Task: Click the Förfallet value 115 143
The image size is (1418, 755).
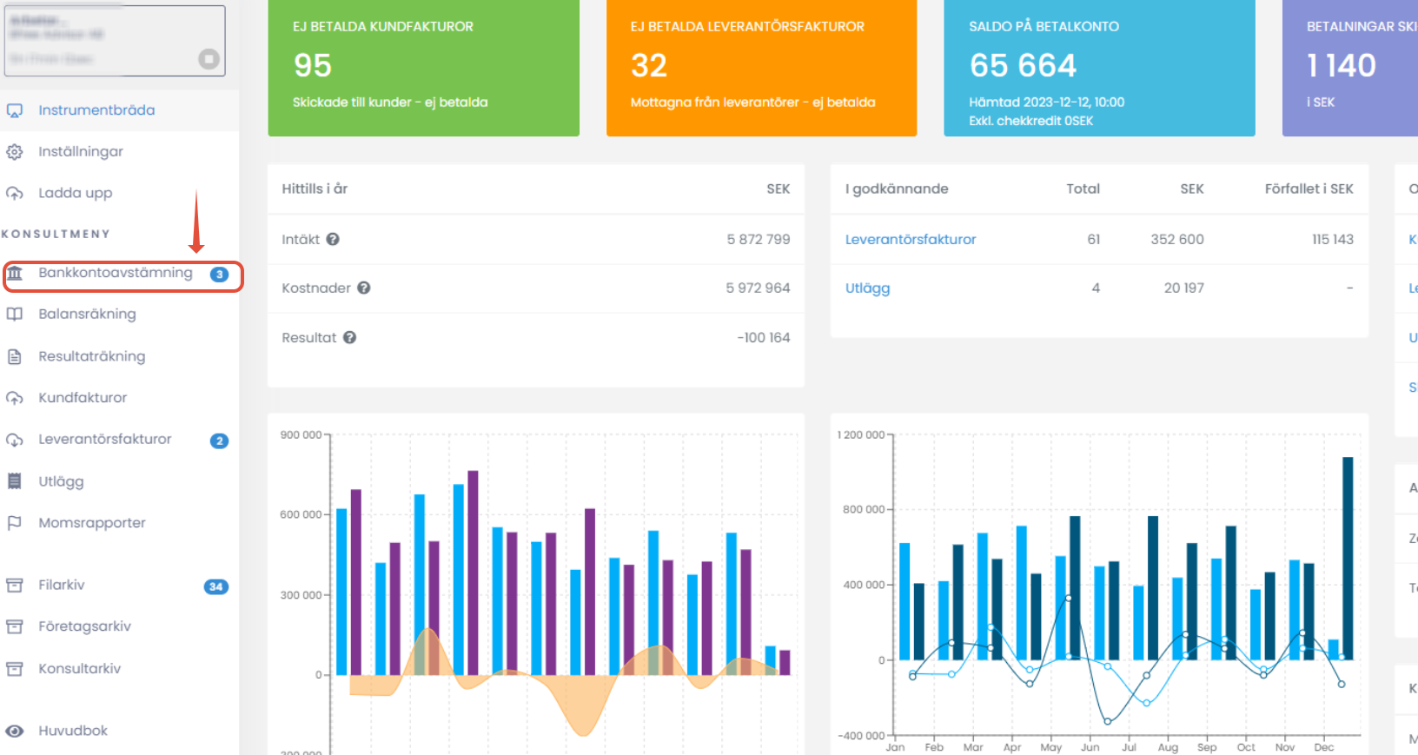Action: 1332,239
